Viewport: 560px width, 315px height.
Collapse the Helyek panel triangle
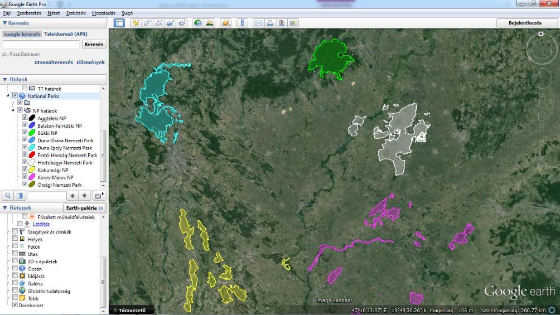pyautogui.click(x=4, y=79)
